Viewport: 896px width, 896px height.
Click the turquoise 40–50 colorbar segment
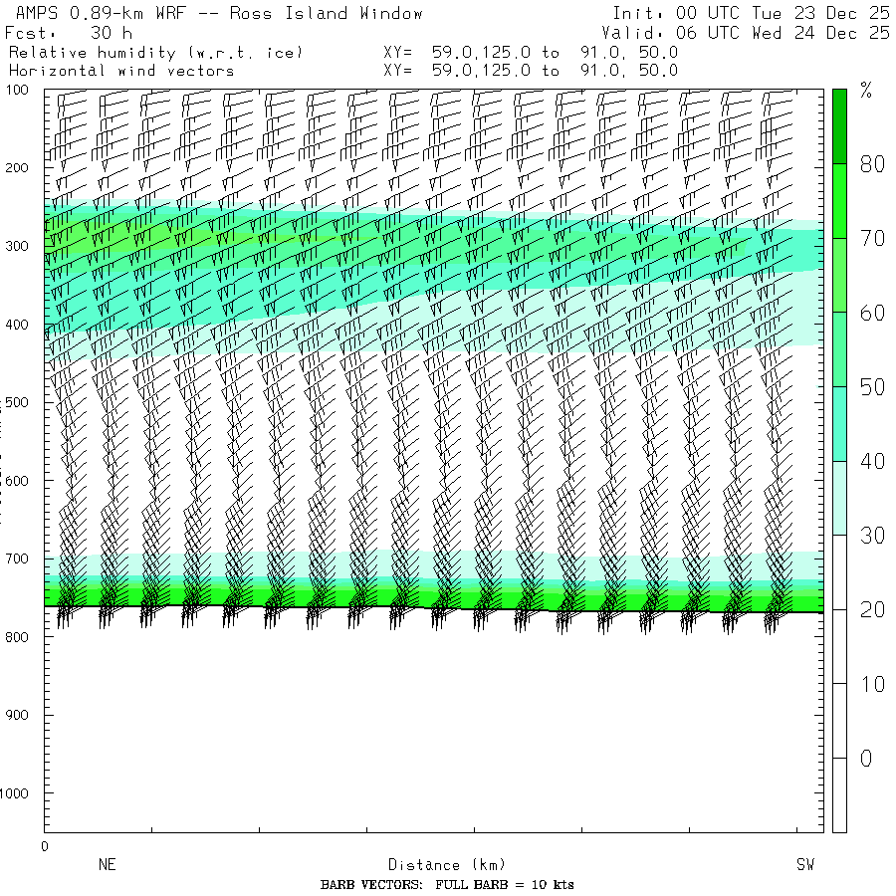point(839,423)
